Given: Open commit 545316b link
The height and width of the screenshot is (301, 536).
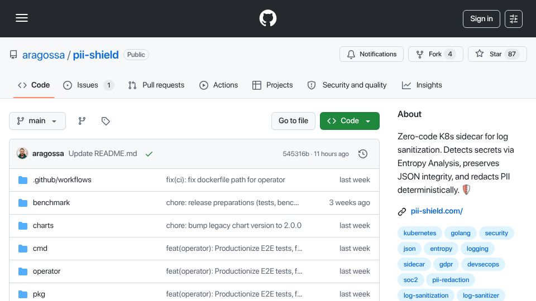Looking at the screenshot, I should point(296,154).
